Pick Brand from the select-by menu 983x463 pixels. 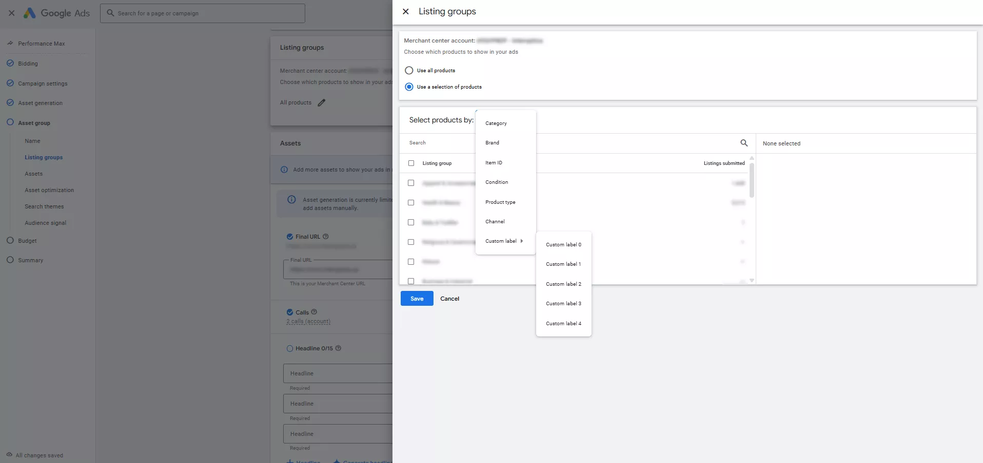pos(492,143)
